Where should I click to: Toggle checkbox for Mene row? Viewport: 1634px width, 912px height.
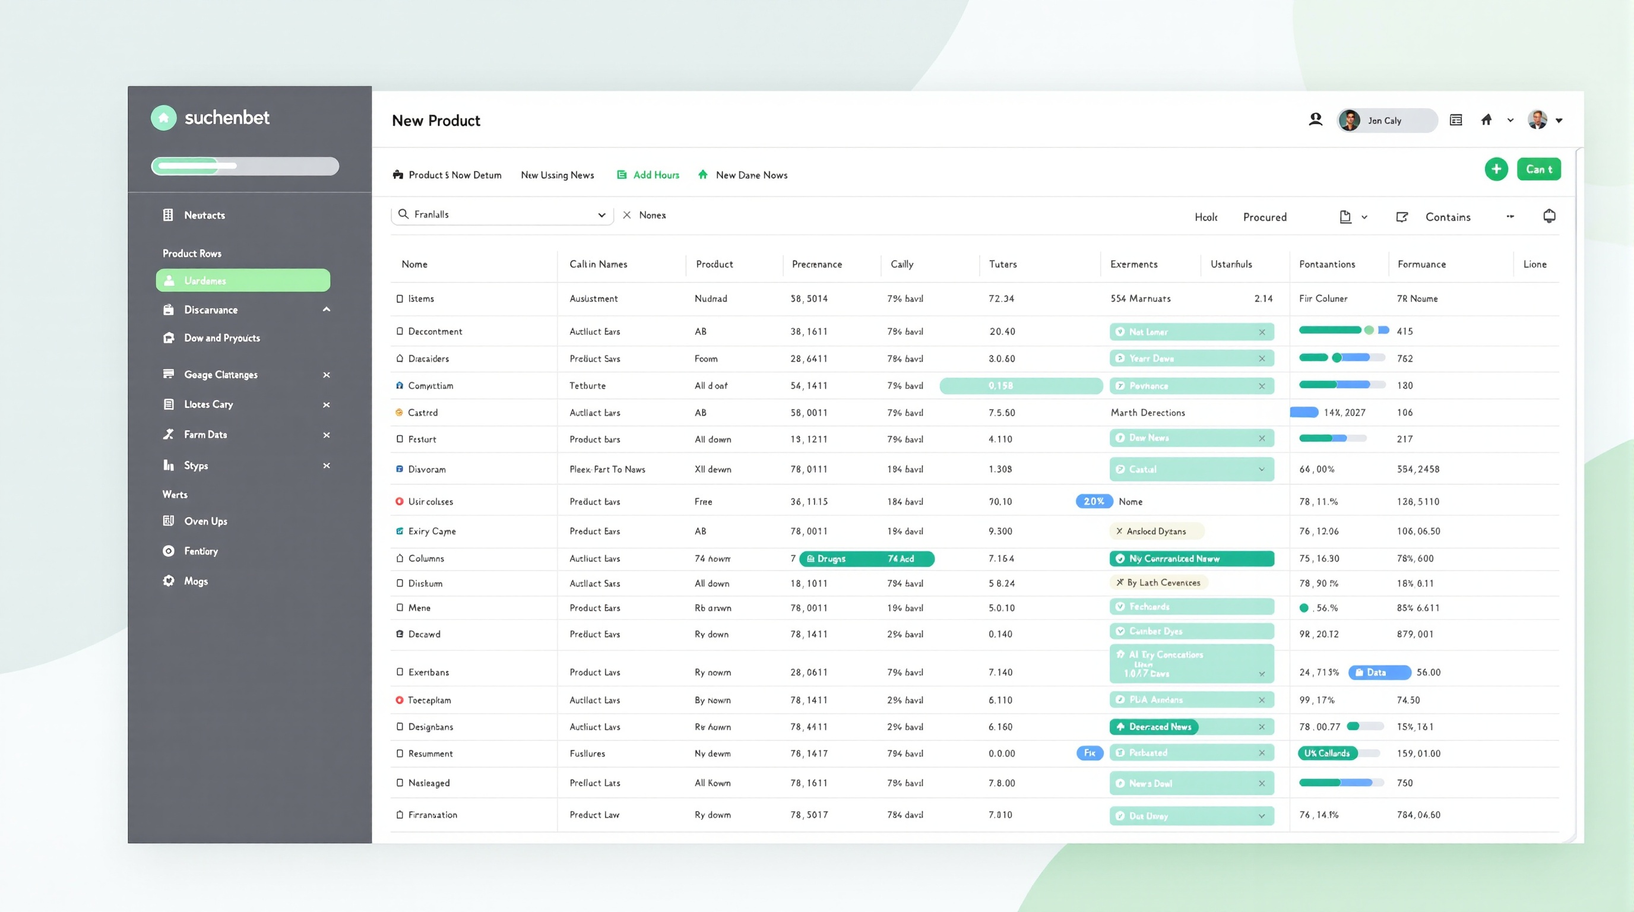[400, 607]
